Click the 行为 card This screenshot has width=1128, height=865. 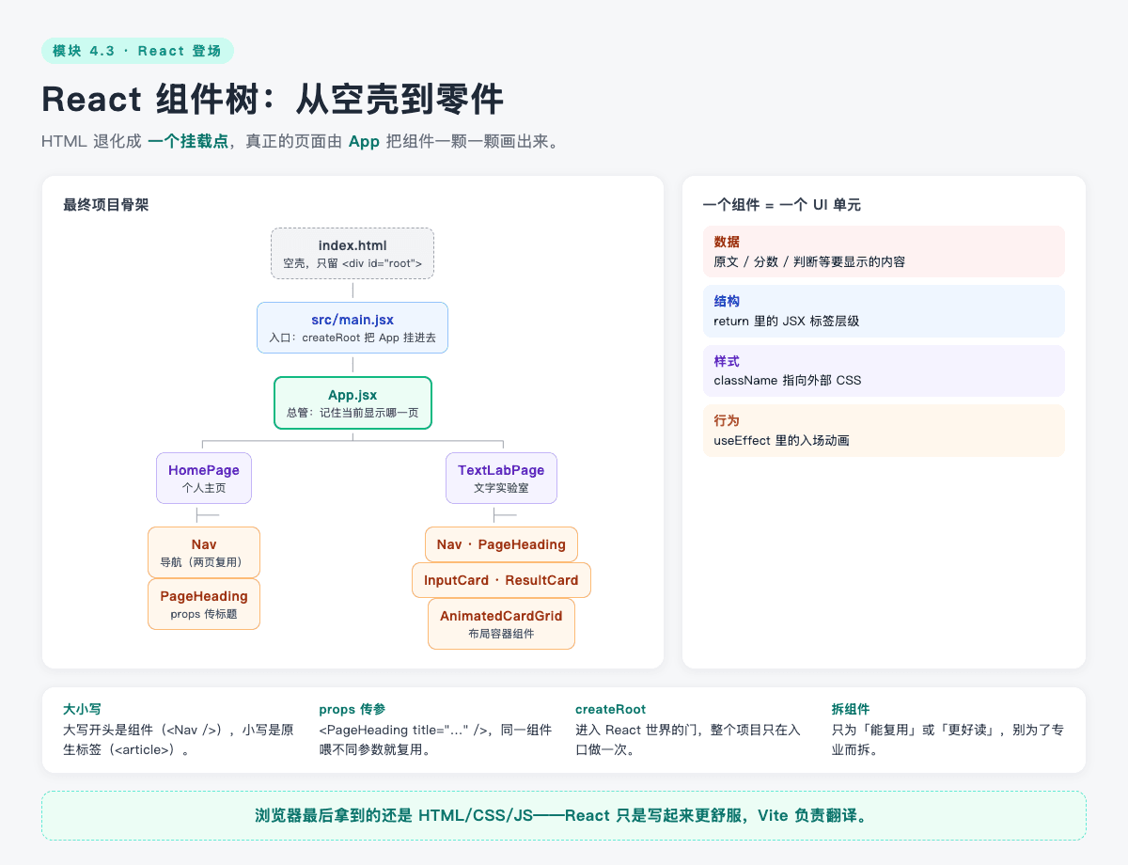pos(884,431)
